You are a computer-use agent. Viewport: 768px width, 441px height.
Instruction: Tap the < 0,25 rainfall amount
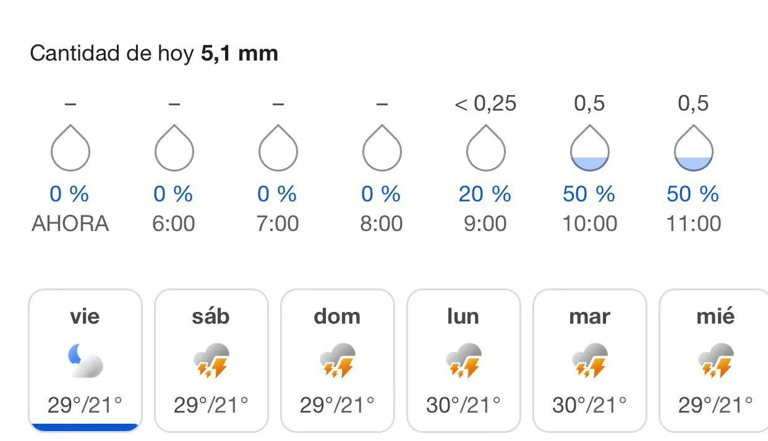[x=485, y=104]
